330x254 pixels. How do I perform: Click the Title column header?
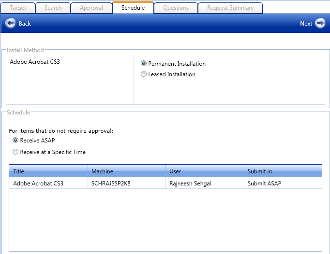(x=48, y=171)
